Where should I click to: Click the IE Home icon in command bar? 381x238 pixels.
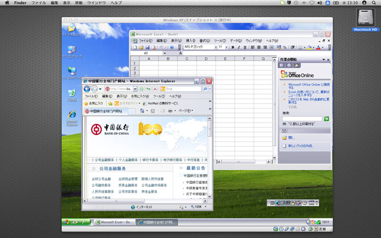click(142, 111)
